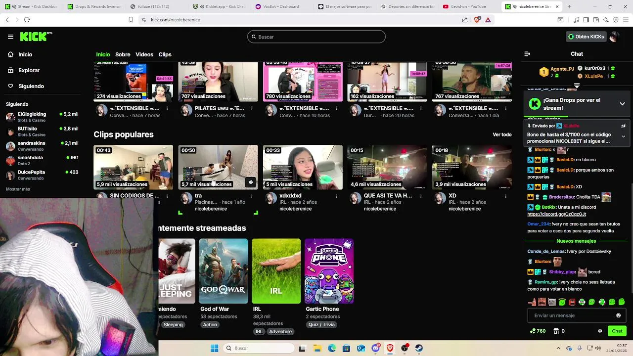
Task: Switch to the Sobre channel tab
Action: [x=123, y=54]
